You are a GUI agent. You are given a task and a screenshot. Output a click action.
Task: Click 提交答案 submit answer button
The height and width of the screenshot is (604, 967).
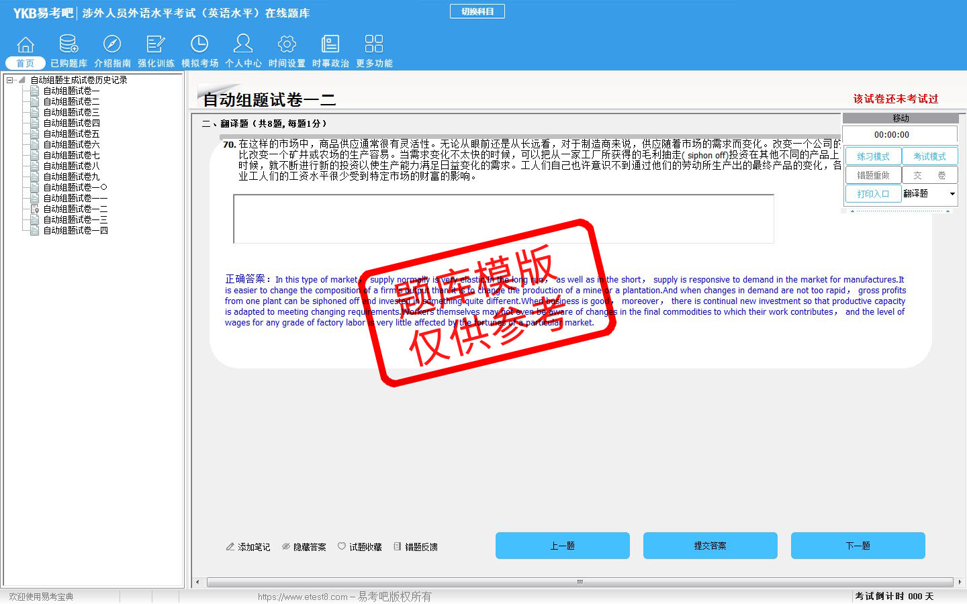(x=710, y=546)
